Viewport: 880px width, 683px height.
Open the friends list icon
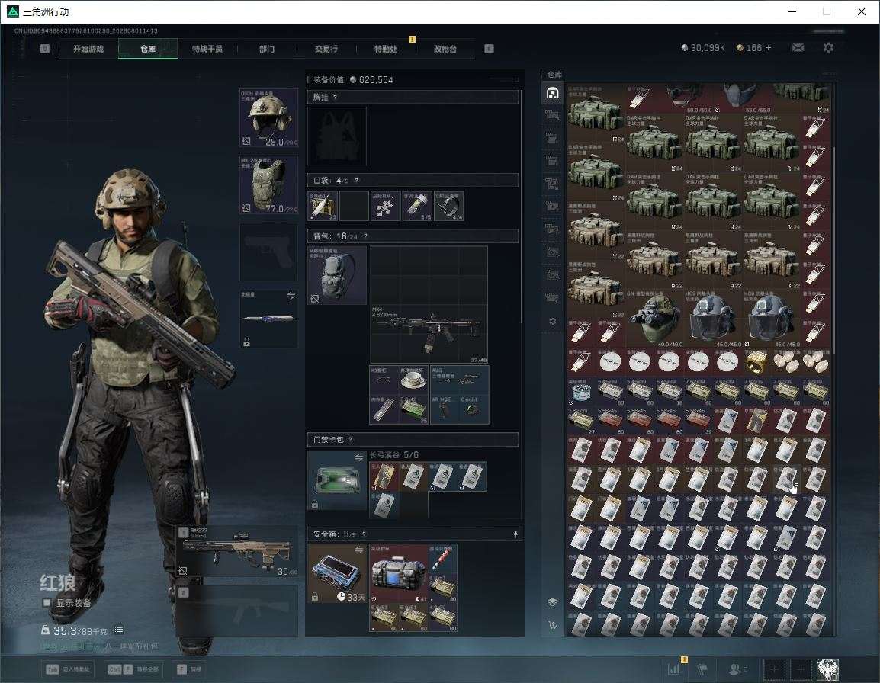click(x=737, y=669)
